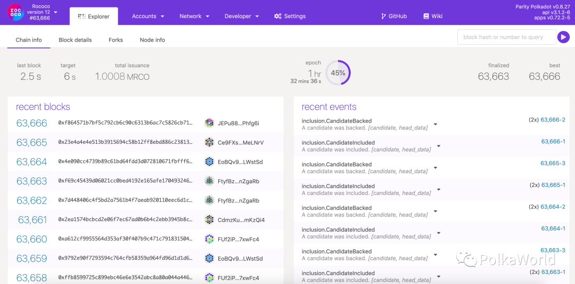The image size is (575, 284).
Task: Open block number 63,661
Action: [32, 220]
